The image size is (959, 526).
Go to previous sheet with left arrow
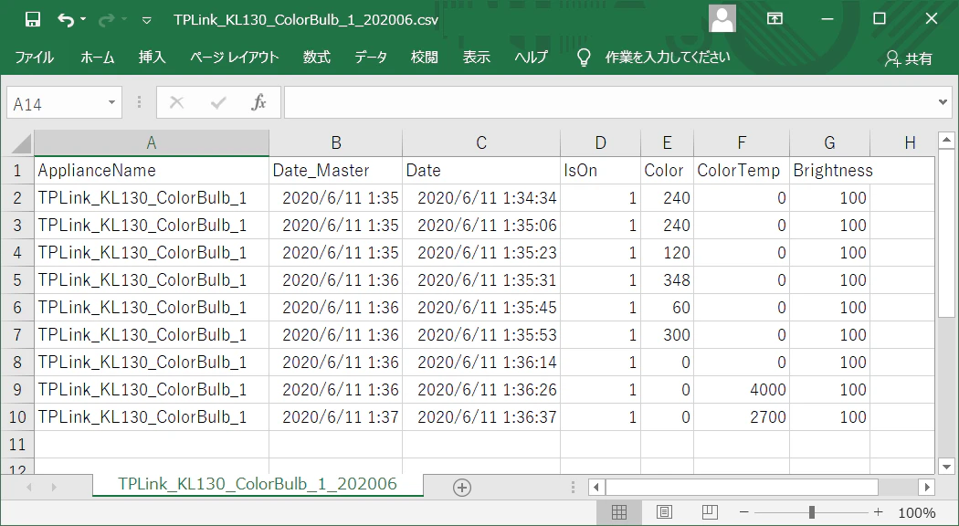[x=28, y=488]
